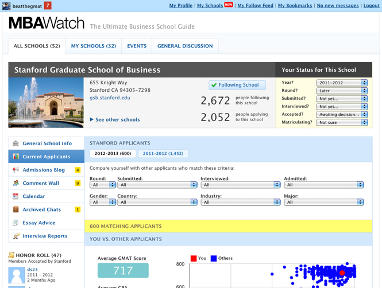Image resolution: width=382 pixels, height=288 pixels.
Task: Click the blue Others legend swatch
Action: click(x=214, y=258)
